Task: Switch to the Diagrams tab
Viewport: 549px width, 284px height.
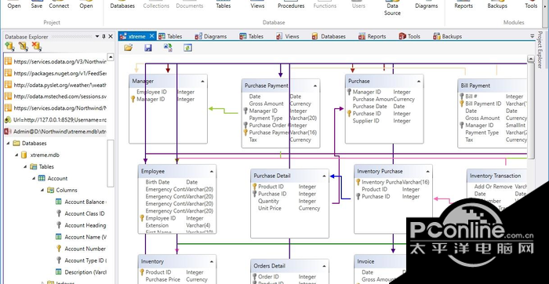Action: [211, 36]
